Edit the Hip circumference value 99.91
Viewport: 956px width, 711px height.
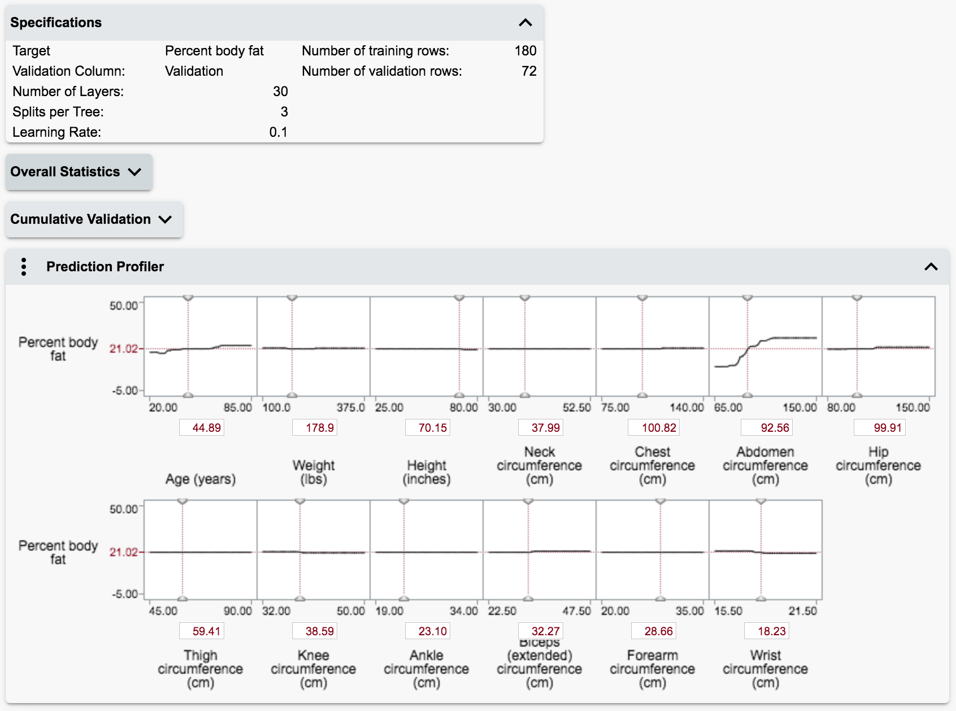click(879, 428)
